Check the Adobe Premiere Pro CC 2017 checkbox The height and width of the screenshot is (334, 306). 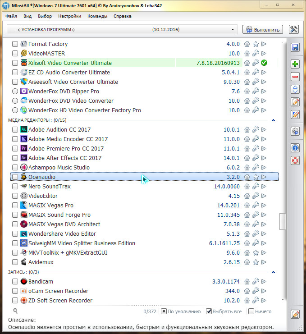(15, 148)
